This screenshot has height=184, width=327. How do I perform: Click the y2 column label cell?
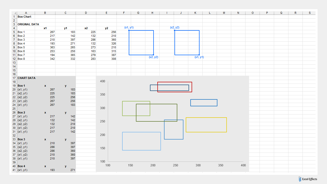coord(106,28)
